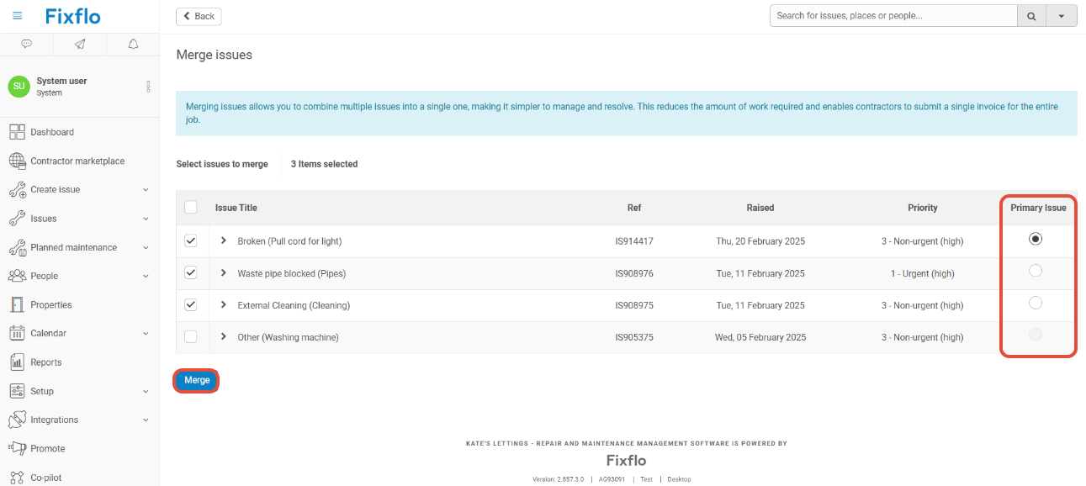Screen dimensions: 1086x486
Task: Open the System user options dots
Action: 148,87
